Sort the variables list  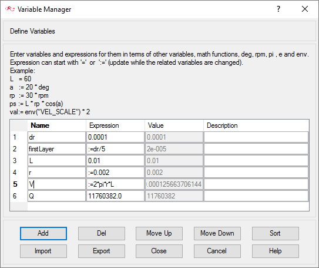pos(276,233)
